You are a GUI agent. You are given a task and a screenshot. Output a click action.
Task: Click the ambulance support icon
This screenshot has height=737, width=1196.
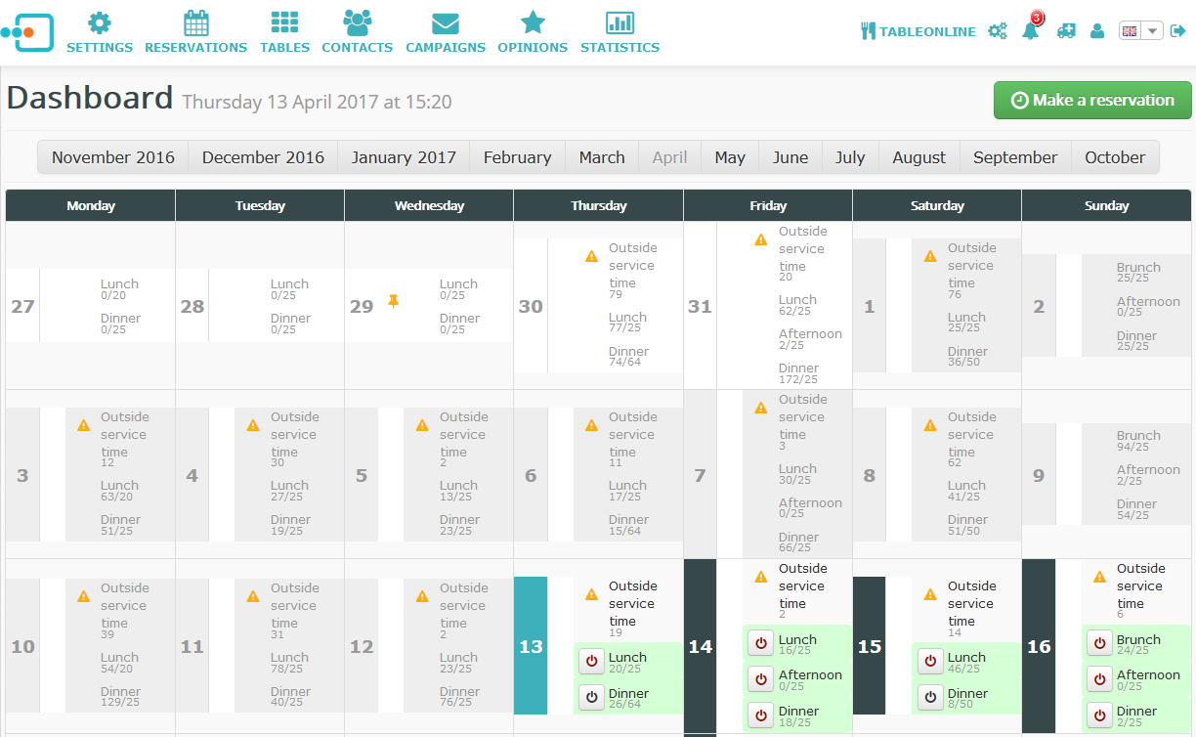pyautogui.click(x=1066, y=31)
